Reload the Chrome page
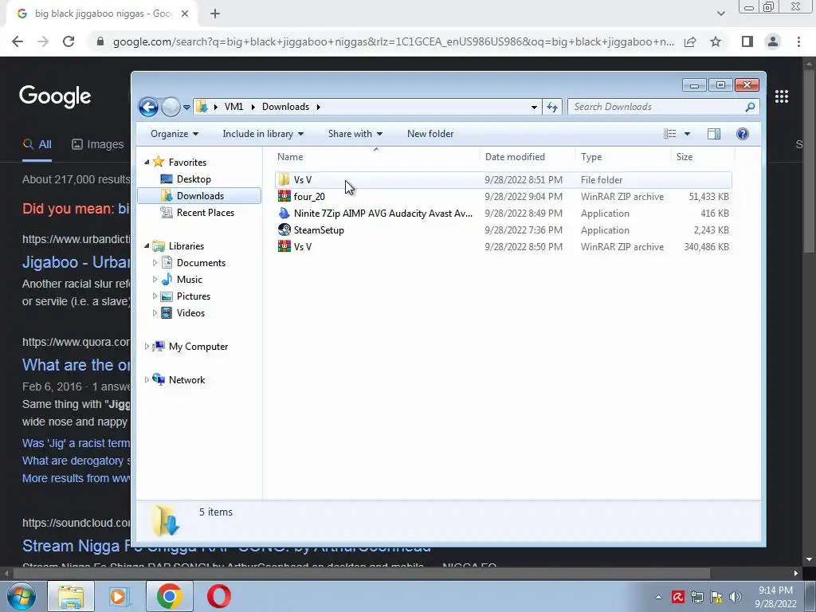 (x=69, y=41)
